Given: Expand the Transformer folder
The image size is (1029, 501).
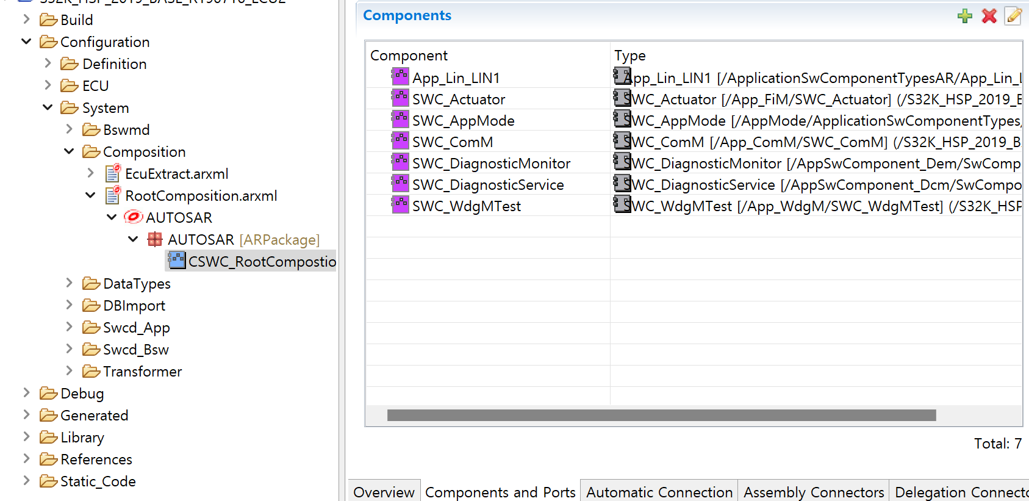Looking at the screenshot, I should click(x=69, y=371).
